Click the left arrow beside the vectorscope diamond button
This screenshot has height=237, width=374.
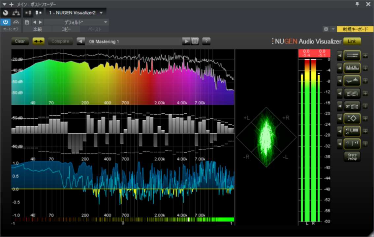[x=339, y=118]
